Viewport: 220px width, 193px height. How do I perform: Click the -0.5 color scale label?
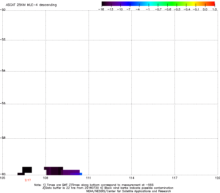pyautogui.click(x=177, y=10)
